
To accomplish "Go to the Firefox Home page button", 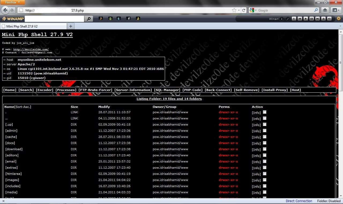I will [325, 10].
